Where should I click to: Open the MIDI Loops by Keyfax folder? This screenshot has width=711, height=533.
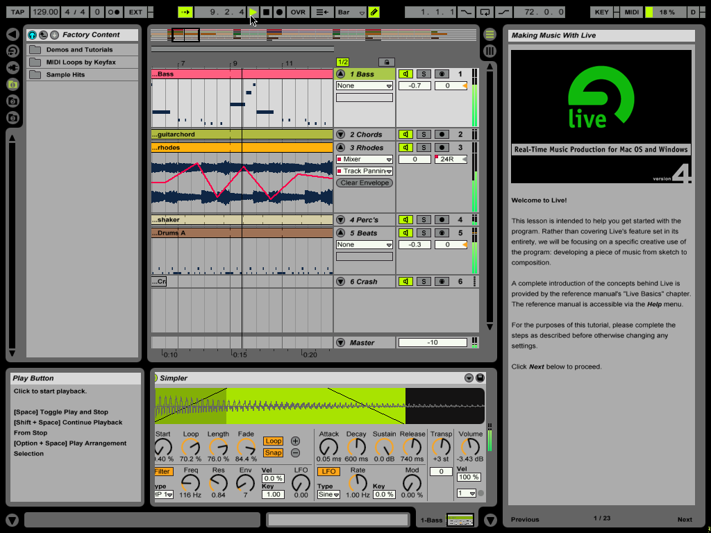[x=83, y=62]
